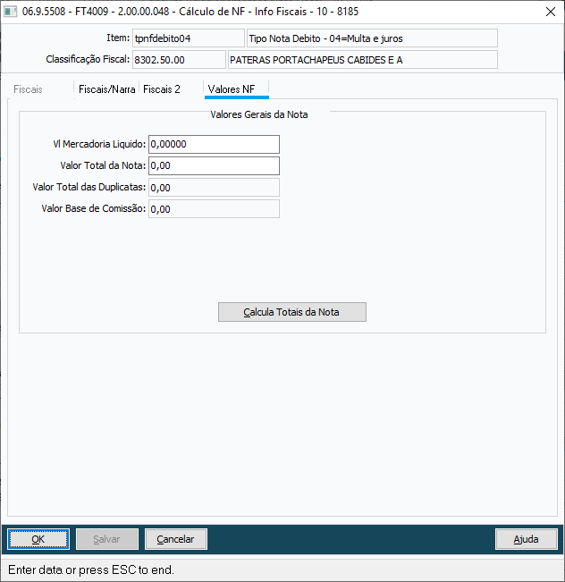Image resolution: width=565 pixels, height=582 pixels.
Task: Click the application icon in title bar
Action: click(x=11, y=12)
